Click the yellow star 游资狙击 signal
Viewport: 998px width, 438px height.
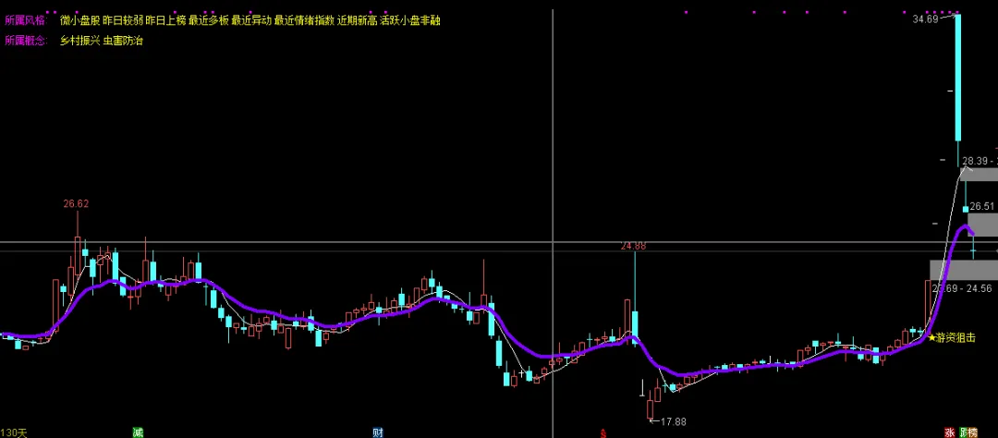point(952,338)
